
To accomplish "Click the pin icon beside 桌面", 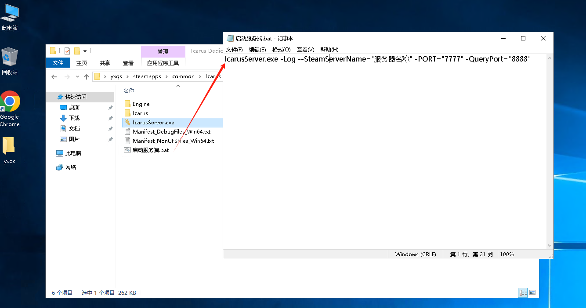I will point(110,108).
